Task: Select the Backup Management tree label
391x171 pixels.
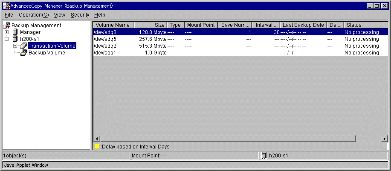Action: 36,26
